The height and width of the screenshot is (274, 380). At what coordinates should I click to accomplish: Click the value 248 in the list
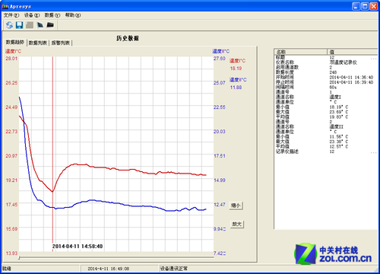click(x=333, y=72)
